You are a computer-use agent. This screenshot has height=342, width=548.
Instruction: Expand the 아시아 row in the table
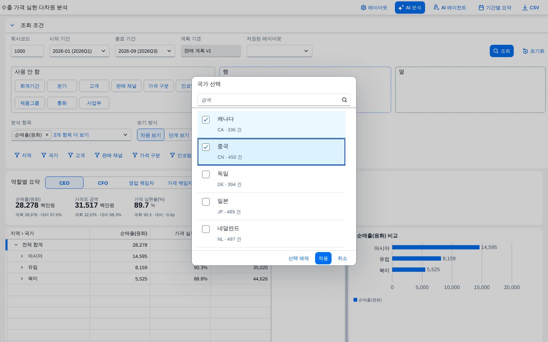click(22, 256)
